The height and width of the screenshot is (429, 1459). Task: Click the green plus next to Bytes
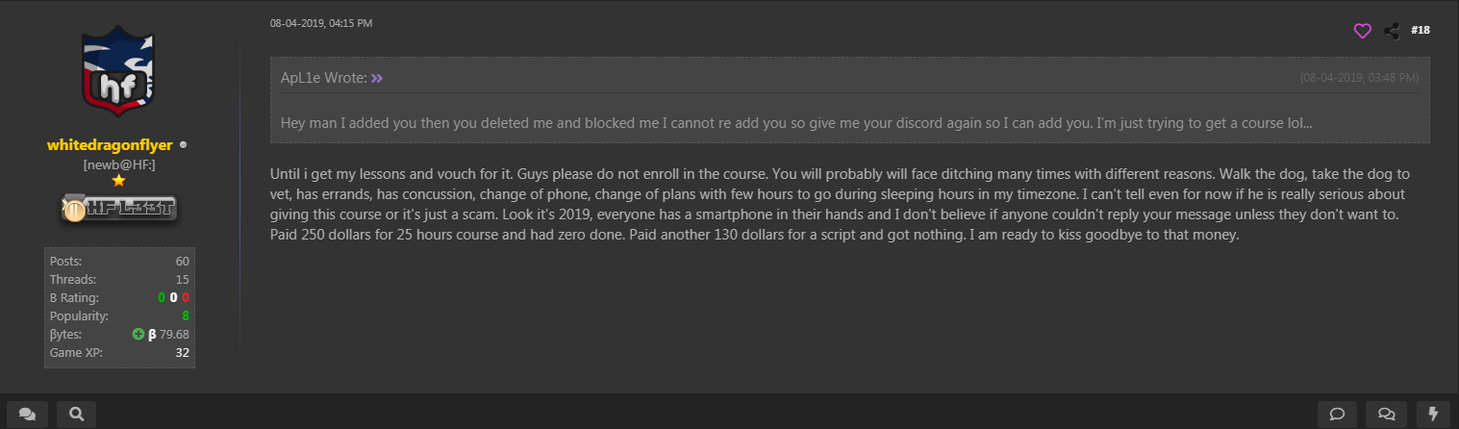[138, 335]
